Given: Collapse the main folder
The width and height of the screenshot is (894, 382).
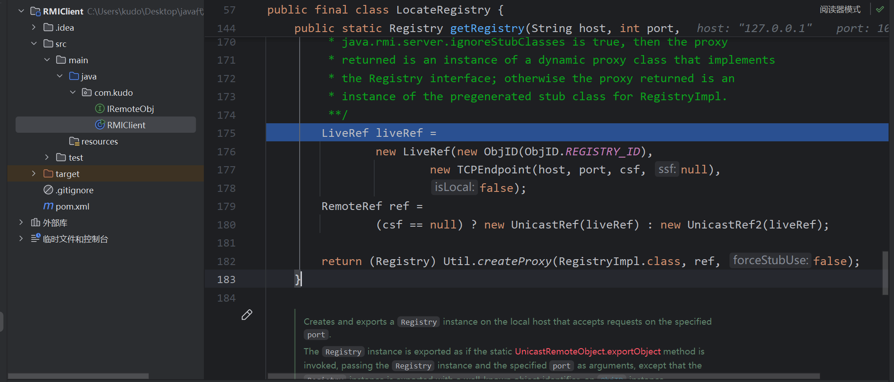Looking at the screenshot, I should pyautogui.click(x=47, y=60).
